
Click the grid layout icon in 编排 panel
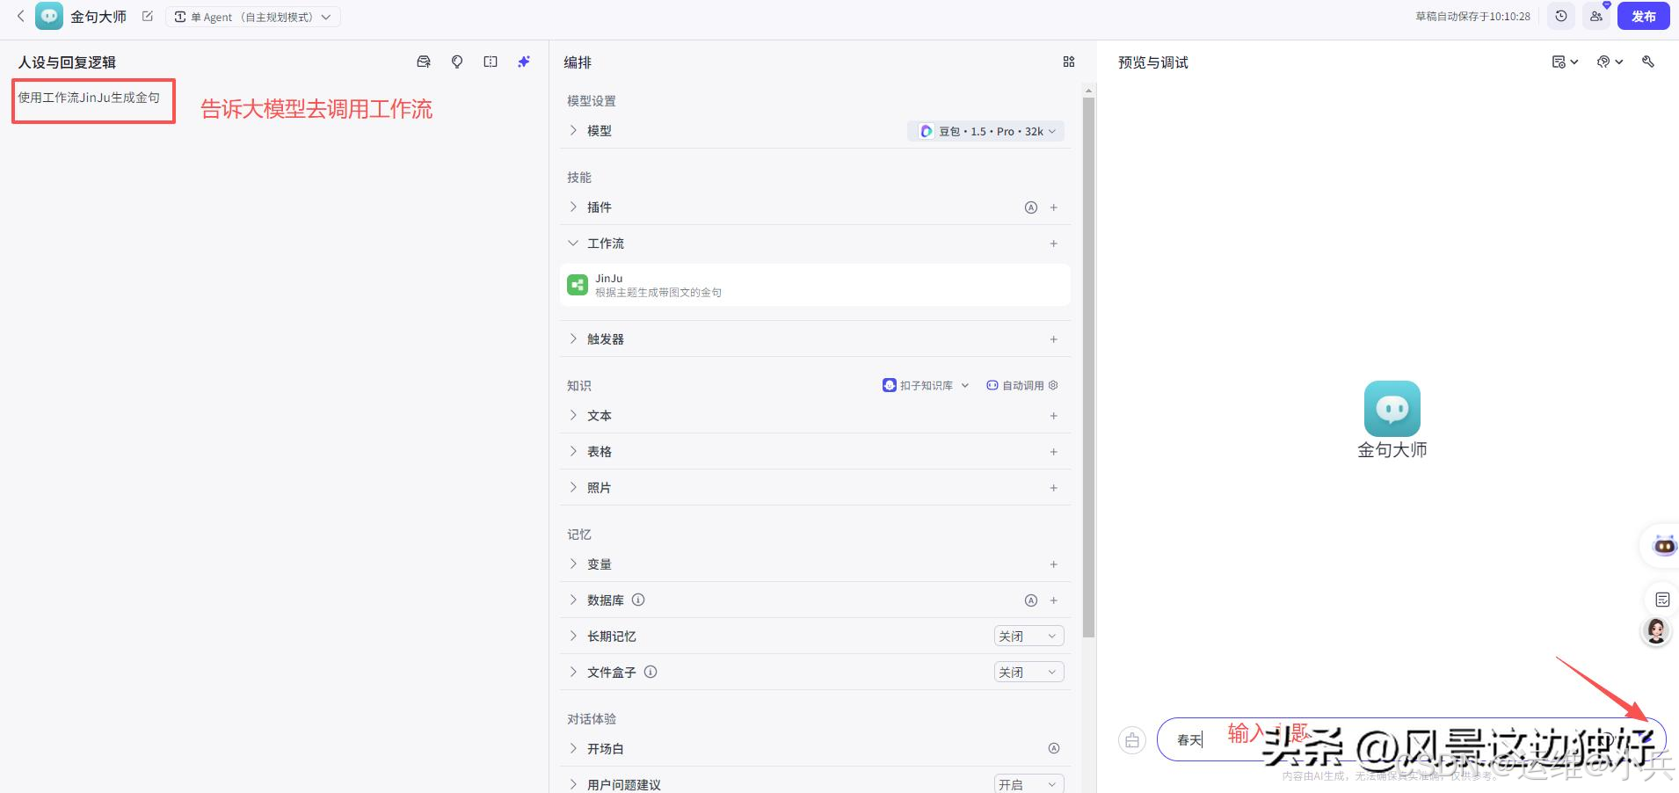click(x=1069, y=62)
